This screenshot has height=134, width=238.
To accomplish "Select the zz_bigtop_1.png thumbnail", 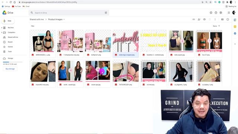I will 209,74.
